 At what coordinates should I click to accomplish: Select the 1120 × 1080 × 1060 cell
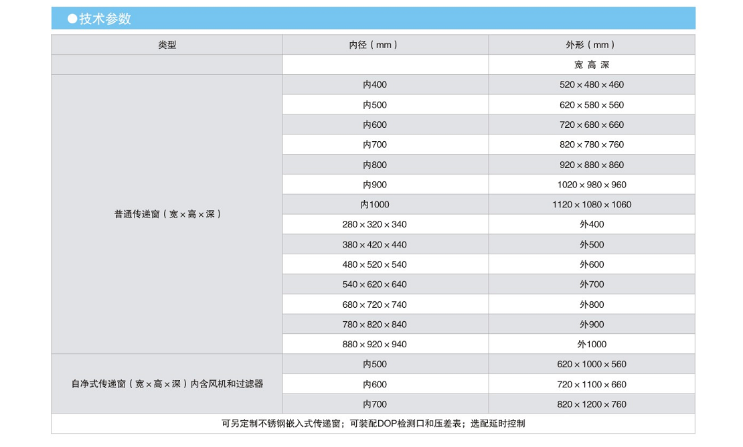click(x=592, y=205)
